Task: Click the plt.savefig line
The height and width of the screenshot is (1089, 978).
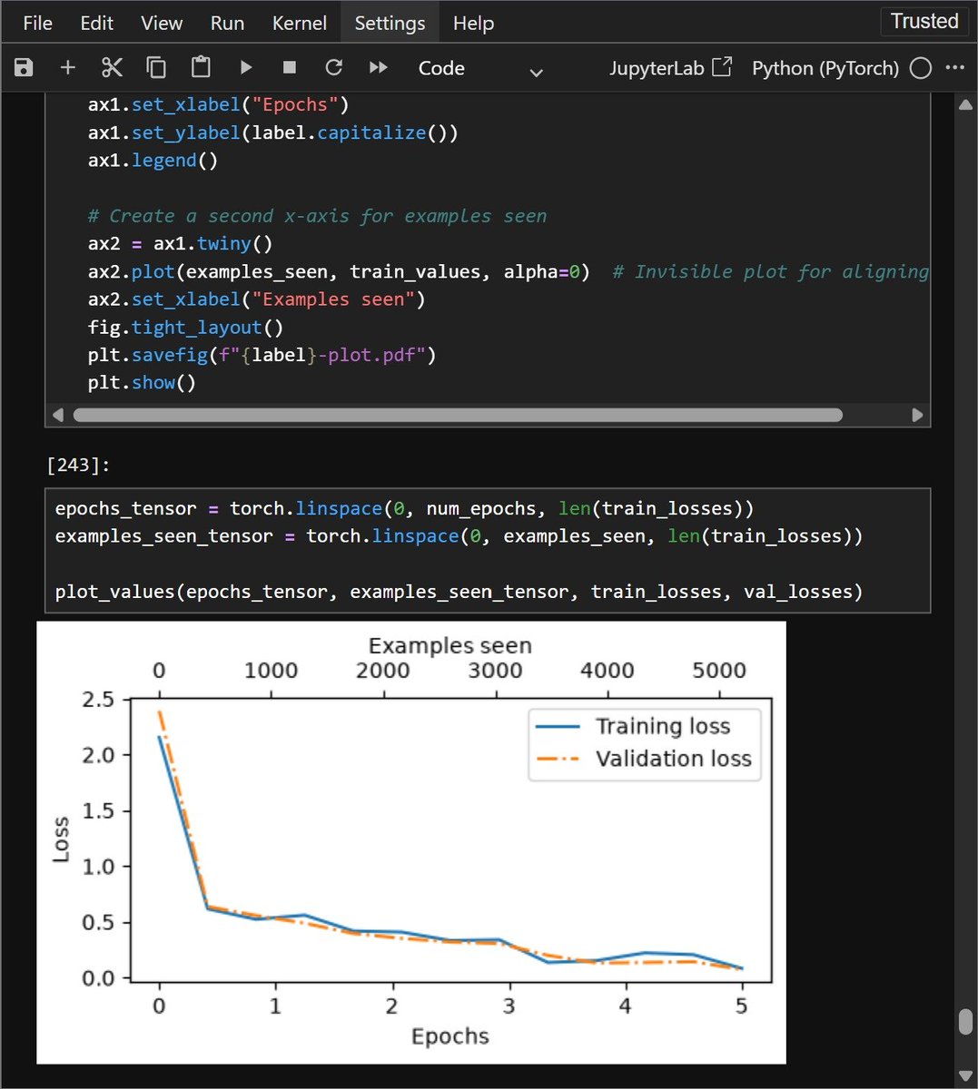Action: [x=262, y=355]
